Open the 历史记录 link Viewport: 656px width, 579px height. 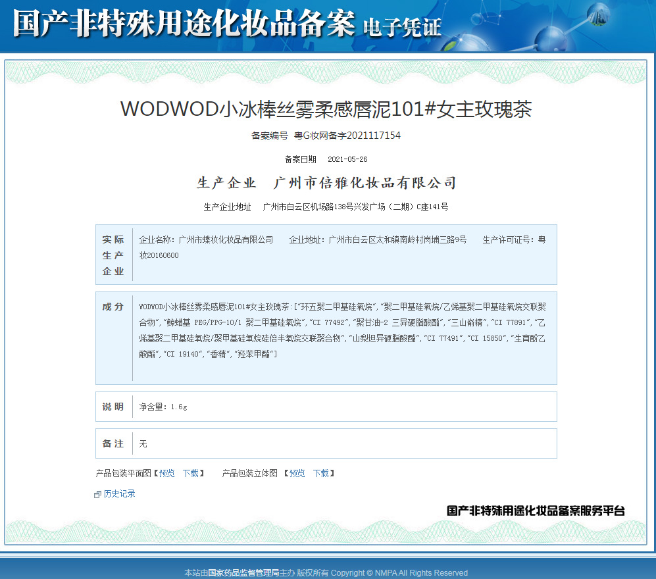119,493
